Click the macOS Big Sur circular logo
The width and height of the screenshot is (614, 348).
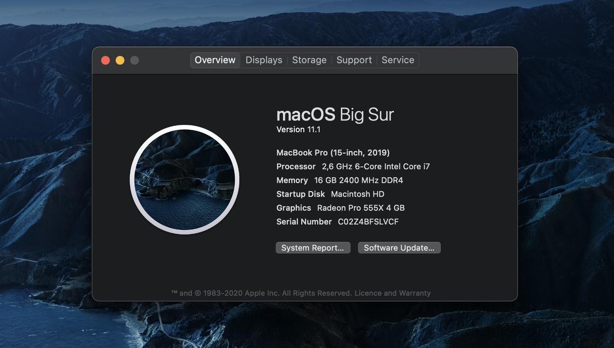(185, 180)
